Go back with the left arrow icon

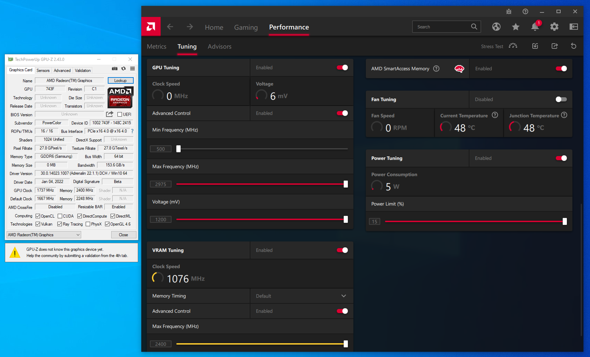tap(170, 27)
